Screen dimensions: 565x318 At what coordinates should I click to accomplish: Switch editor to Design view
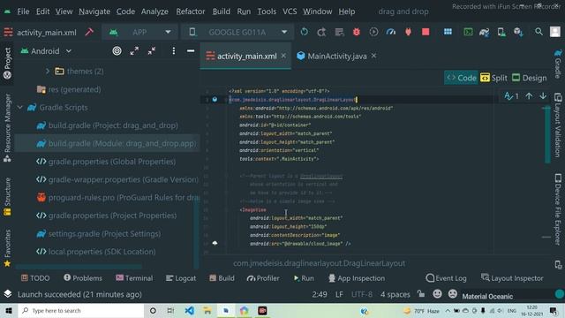pyautogui.click(x=530, y=78)
